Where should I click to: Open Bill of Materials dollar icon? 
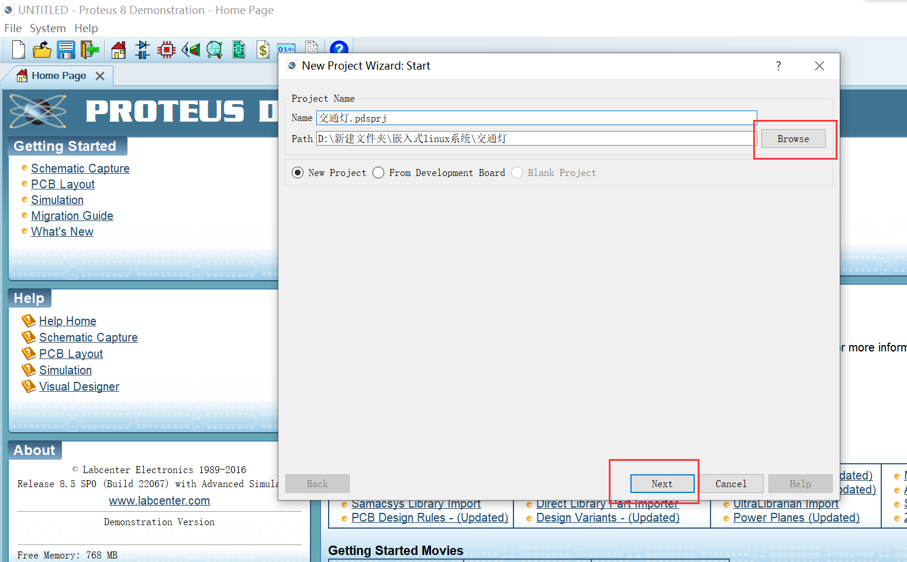point(263,50)
